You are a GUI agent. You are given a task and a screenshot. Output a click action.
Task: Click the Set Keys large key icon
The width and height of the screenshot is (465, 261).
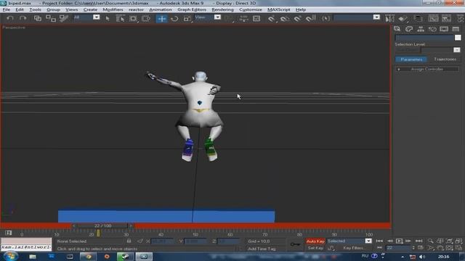click(295, 244)
